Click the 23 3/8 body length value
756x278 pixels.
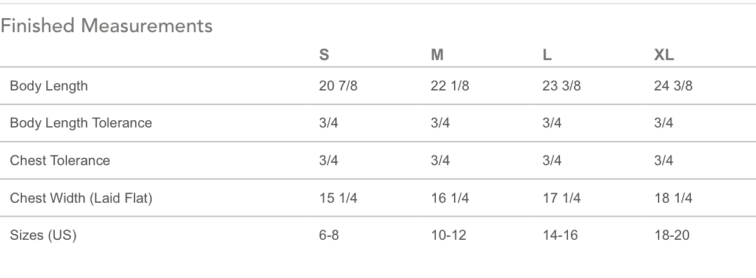pos(561,86)
